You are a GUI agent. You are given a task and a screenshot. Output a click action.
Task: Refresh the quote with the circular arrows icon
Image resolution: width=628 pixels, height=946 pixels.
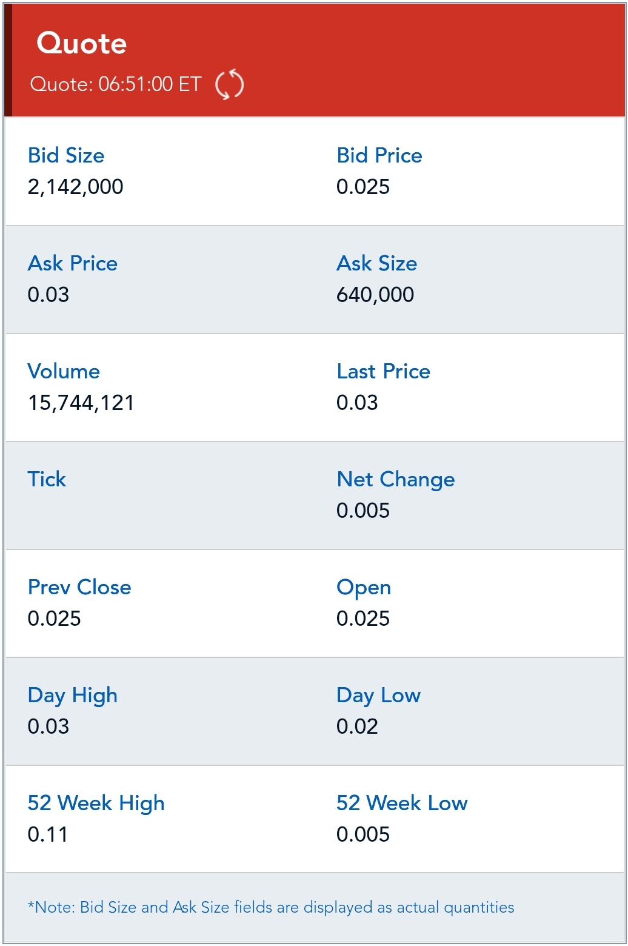(230, 84)
